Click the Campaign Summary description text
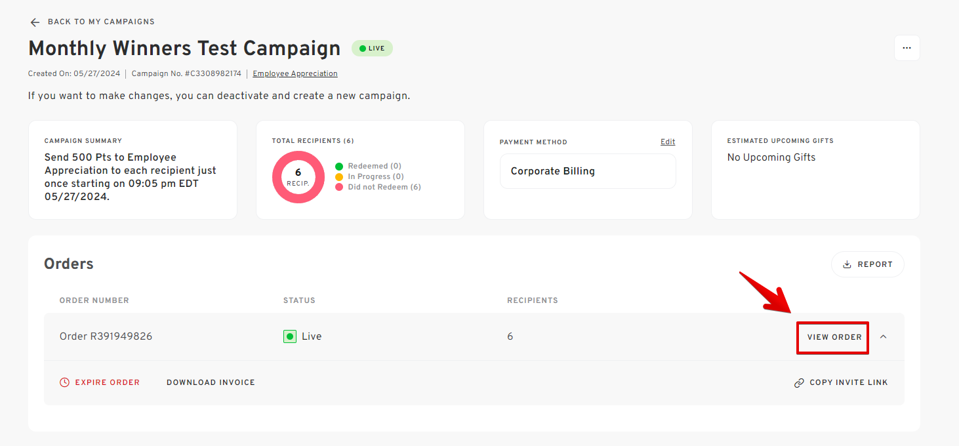This screenshot has width=959, height=446. tap(131, 177)
